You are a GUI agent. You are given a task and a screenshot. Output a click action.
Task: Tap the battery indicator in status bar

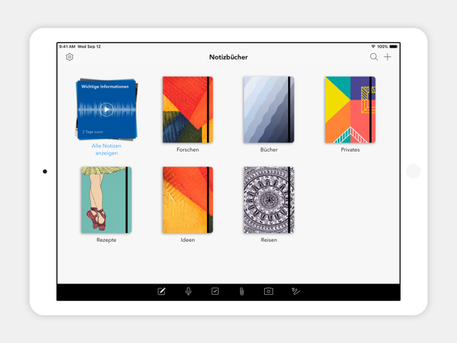393,46
